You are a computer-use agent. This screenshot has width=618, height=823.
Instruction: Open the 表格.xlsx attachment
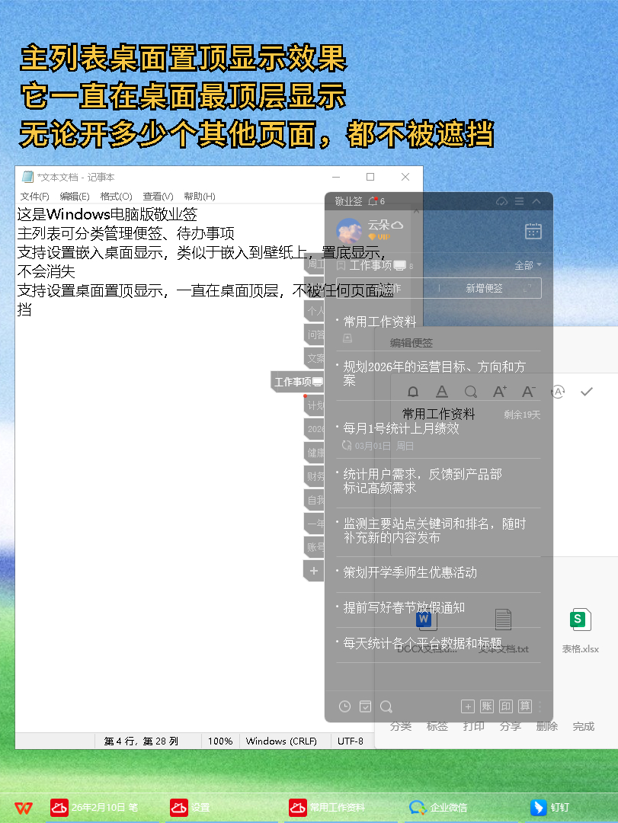[x=580, y=630]
